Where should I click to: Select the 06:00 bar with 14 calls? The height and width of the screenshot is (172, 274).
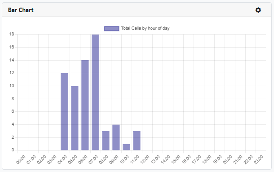pos(85,105)
